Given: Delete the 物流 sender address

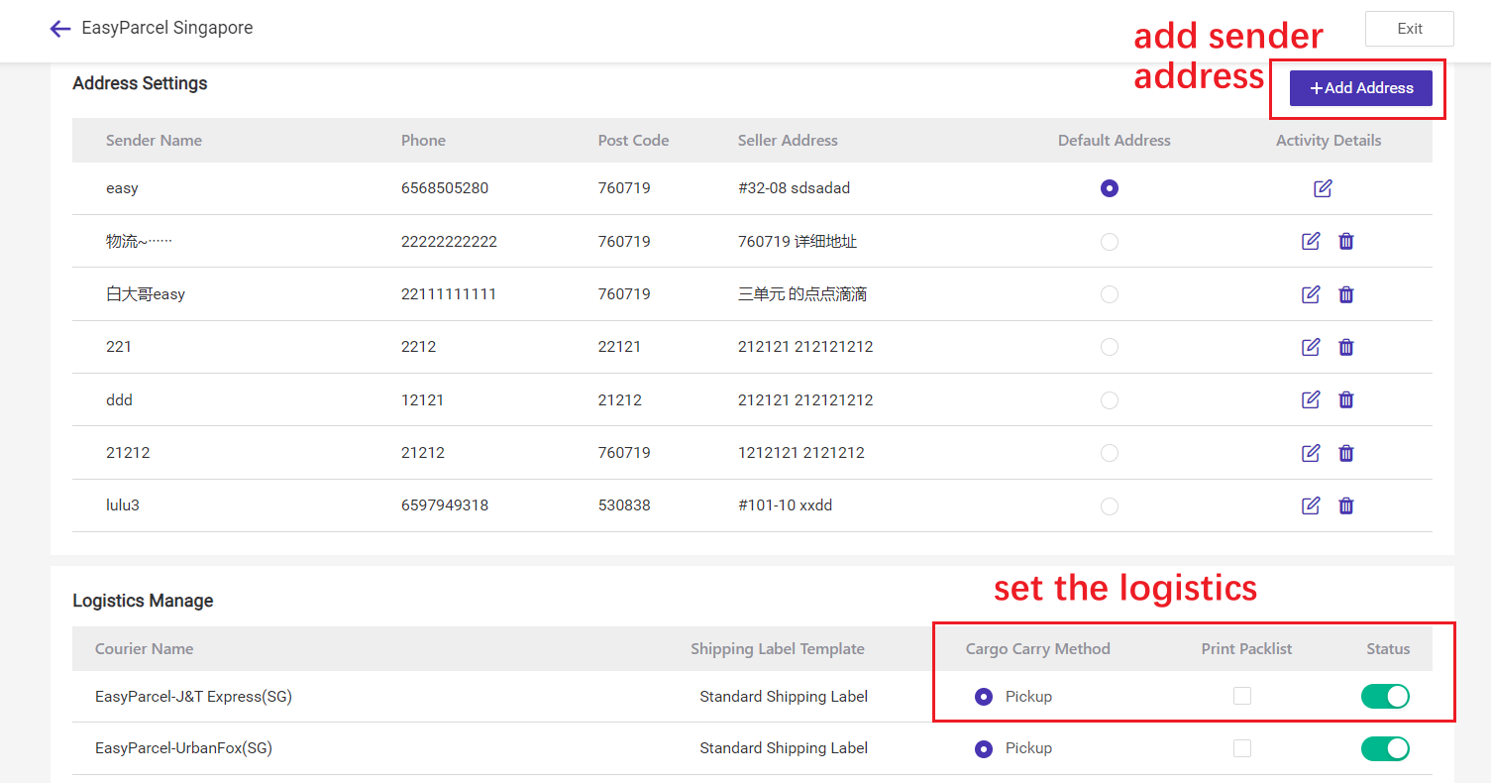Looking at the screenshot, I should [1345, 241].
